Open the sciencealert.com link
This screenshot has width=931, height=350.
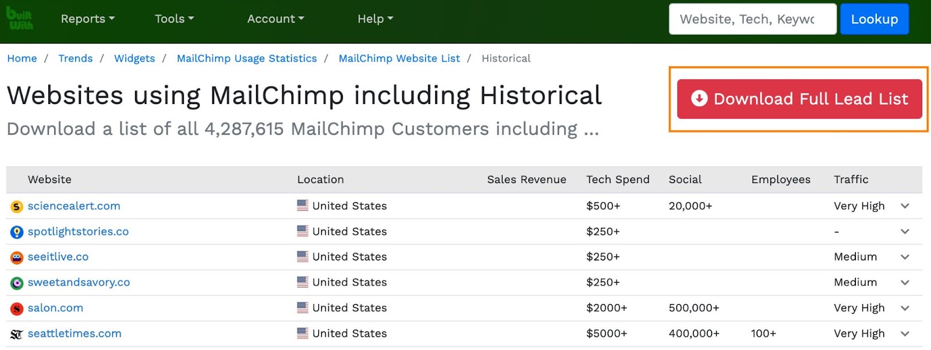click(x=74, y=206)
